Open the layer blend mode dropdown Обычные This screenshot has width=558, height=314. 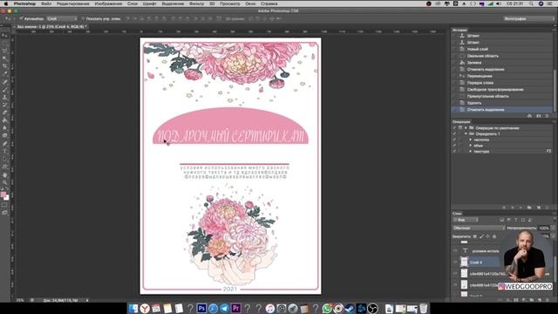click(x=479, y=228)
